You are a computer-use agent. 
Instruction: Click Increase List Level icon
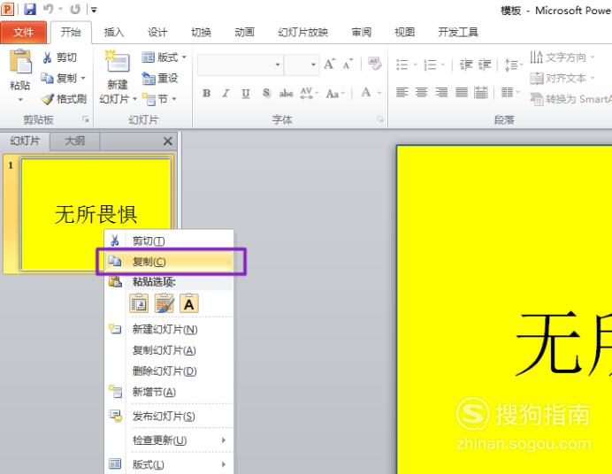pos(485,65)
